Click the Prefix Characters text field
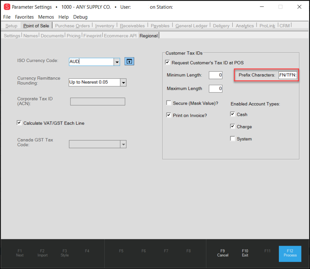The image size is (310, 269). 288,75
